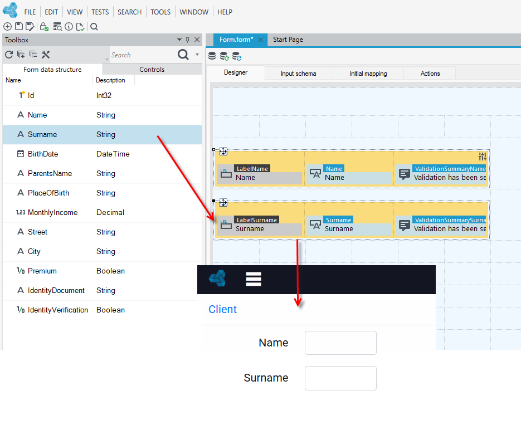Click the Name input box in preview
This screenshot has height=425, width=521.
(x=340, y=343)
